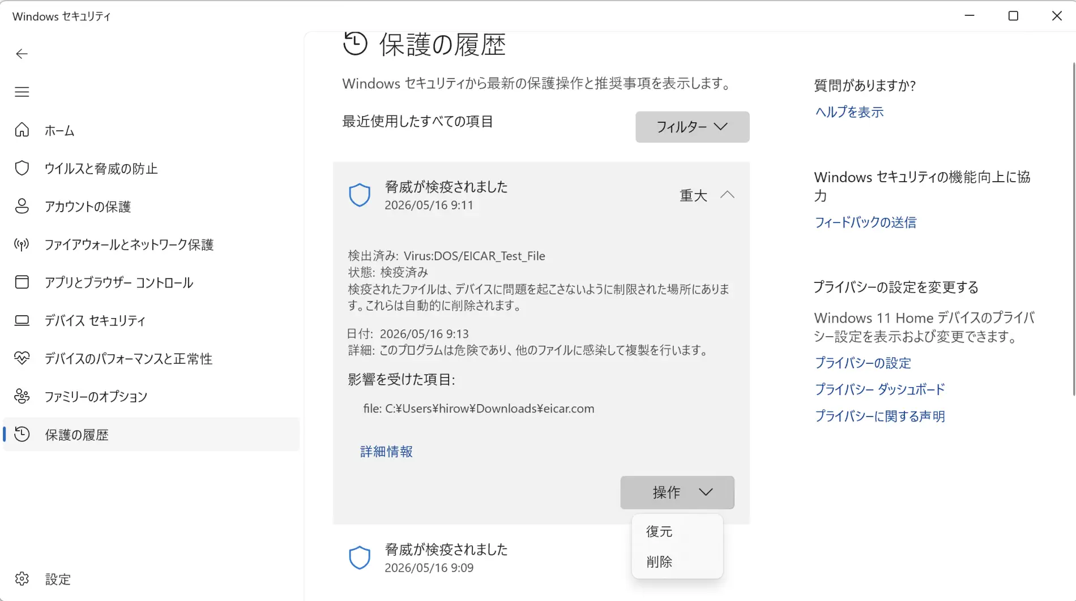
Task: Click the vertical scrollbar at right edge
Action: (1073, 229)
